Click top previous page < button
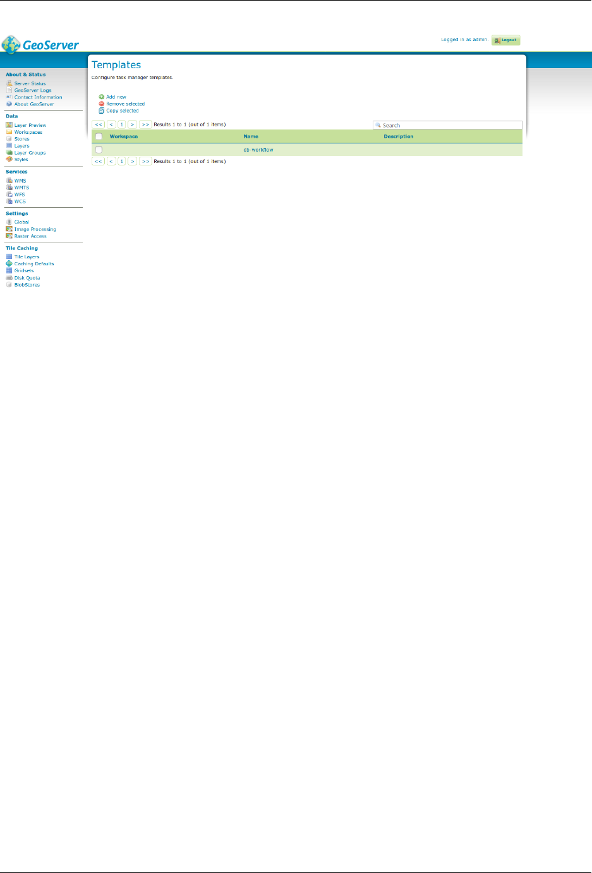 click(111, 124)
